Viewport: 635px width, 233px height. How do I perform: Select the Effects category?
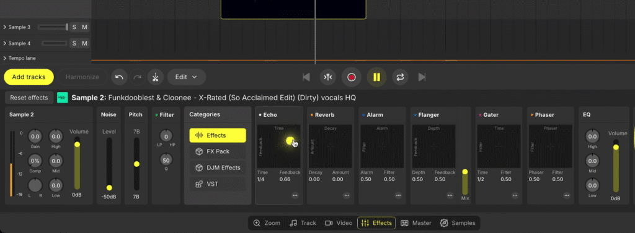(x=218, y=135)
